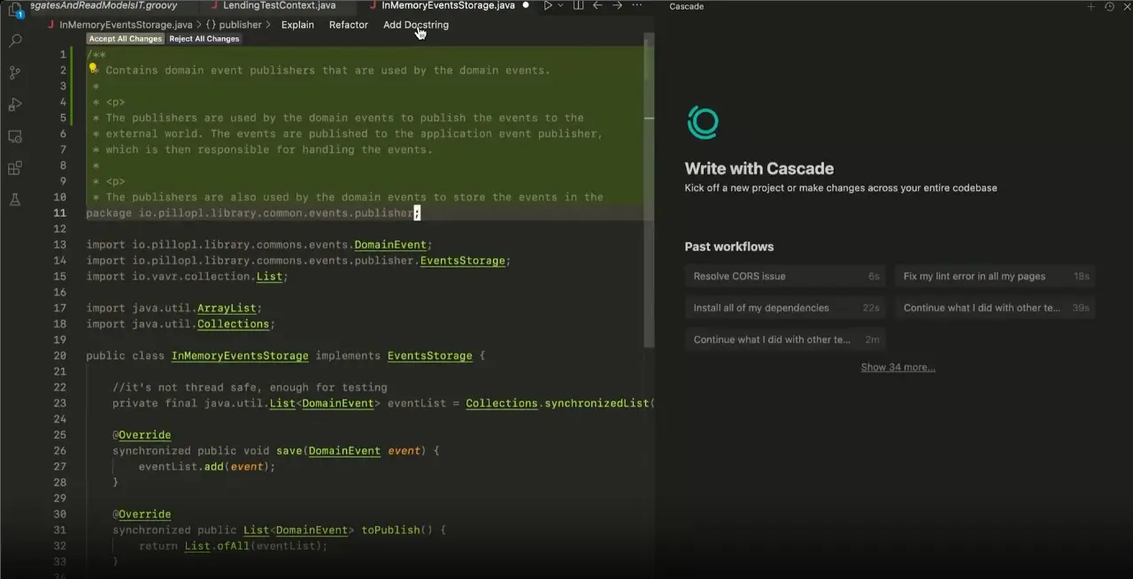Click Accept All Changes button
The image size is (1133, 579).
pos(126,39)
